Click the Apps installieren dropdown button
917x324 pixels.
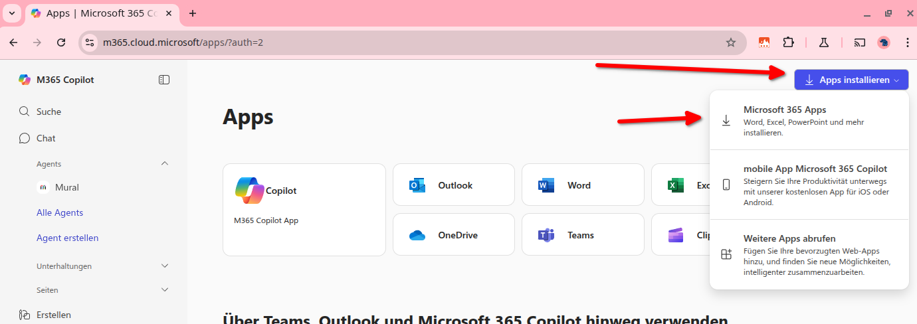click(851, 80)
